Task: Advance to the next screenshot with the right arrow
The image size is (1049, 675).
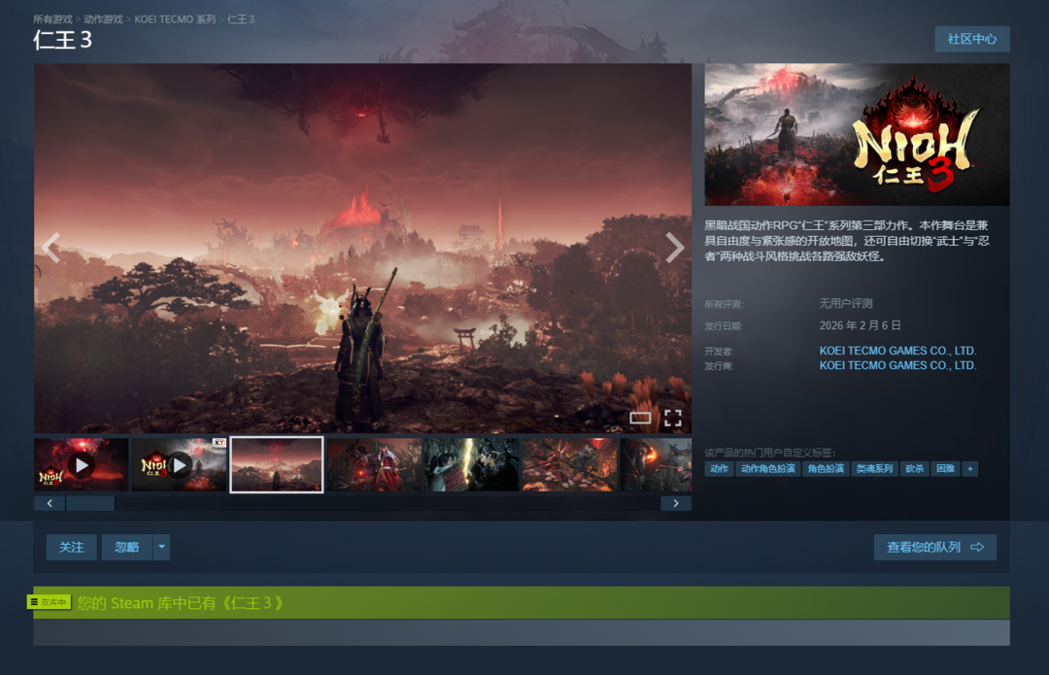Action: (674, 248)
